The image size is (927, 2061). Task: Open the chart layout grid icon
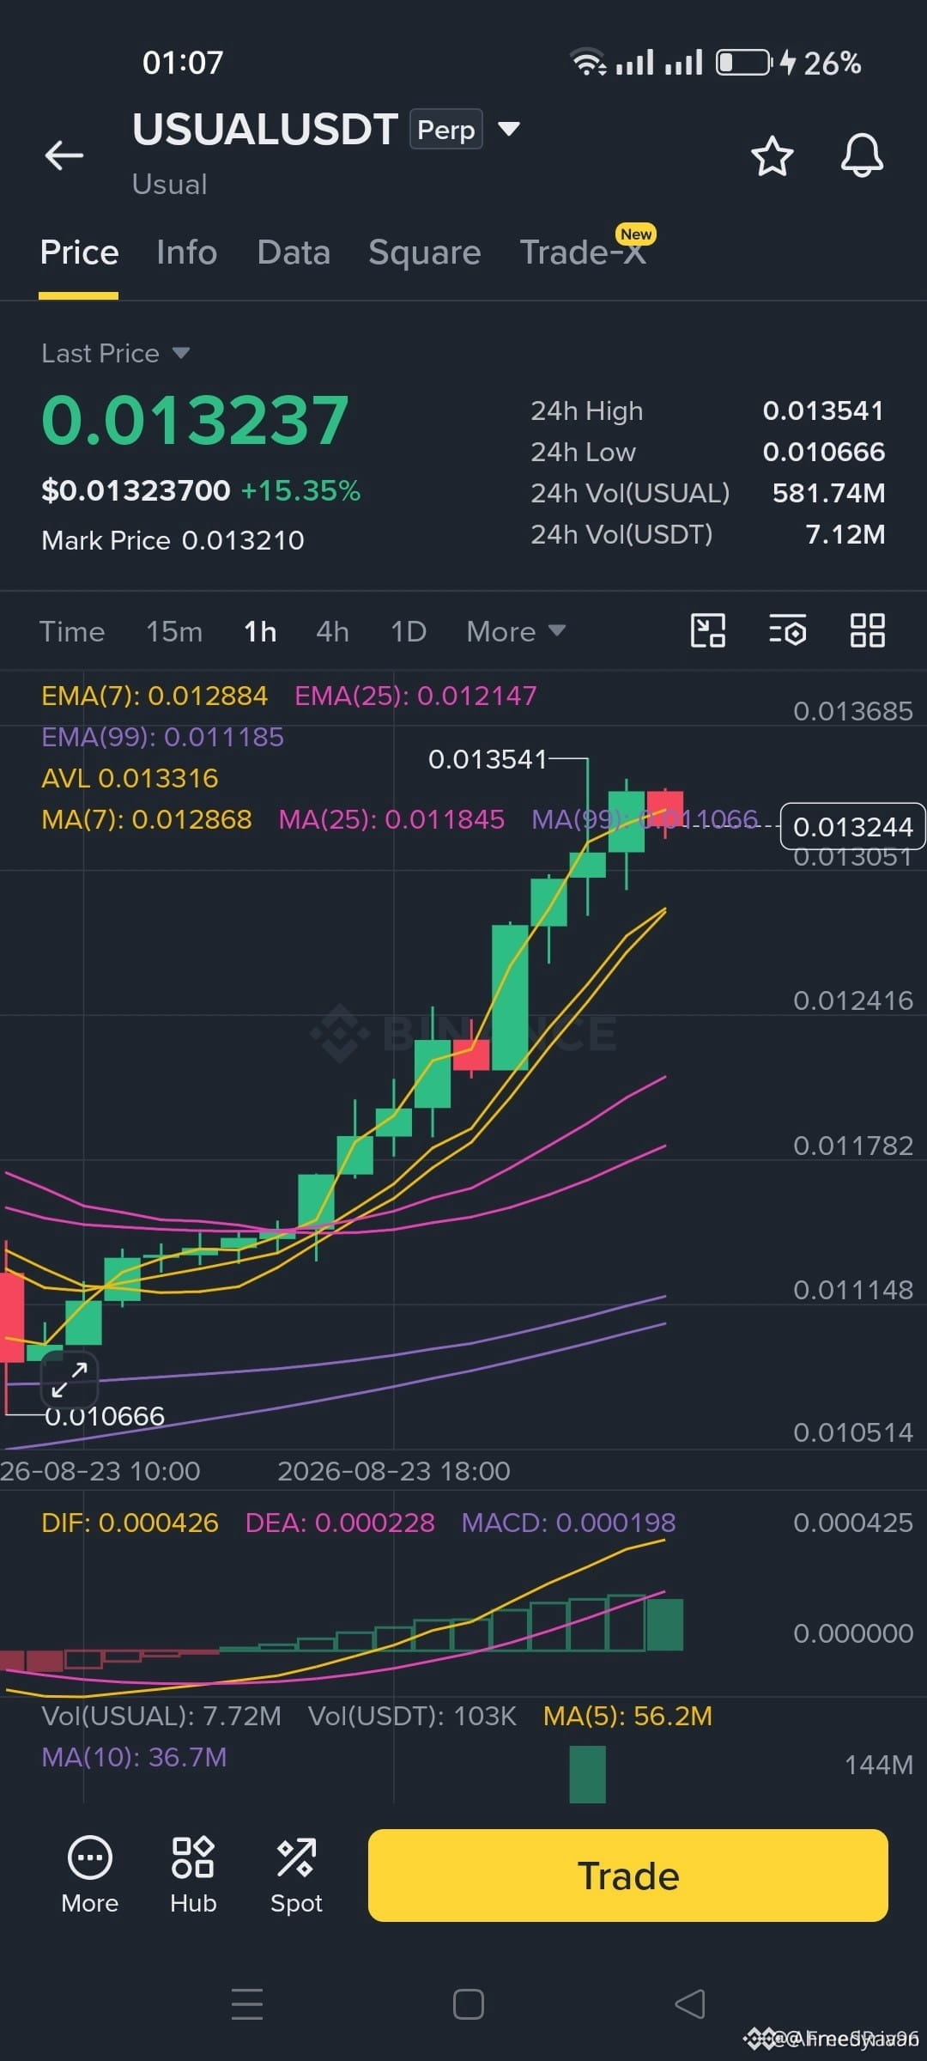click(868, 630)
